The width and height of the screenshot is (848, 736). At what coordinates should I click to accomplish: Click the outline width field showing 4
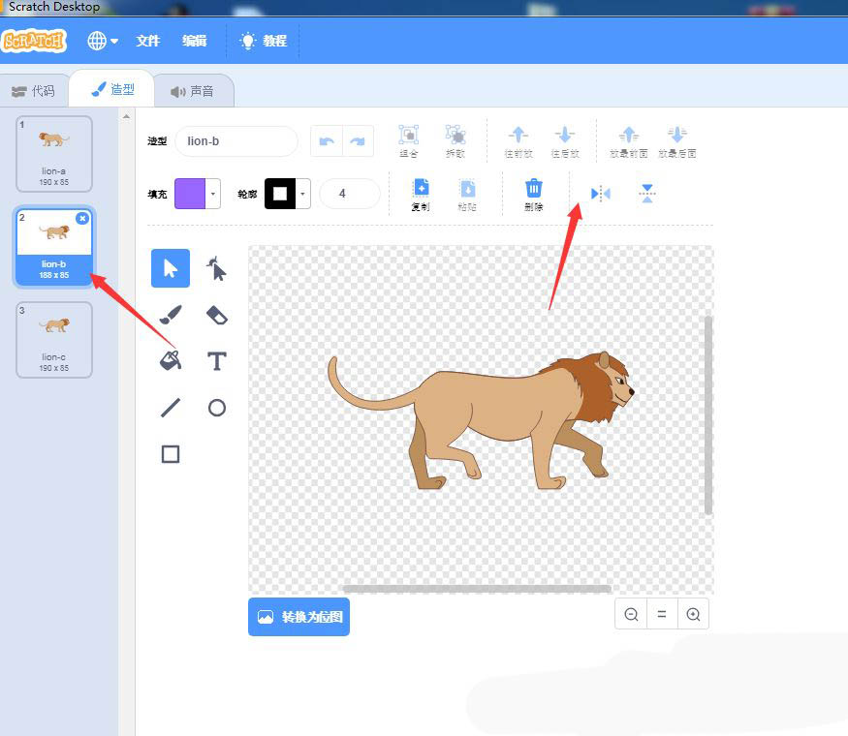[x=350, y=194]
